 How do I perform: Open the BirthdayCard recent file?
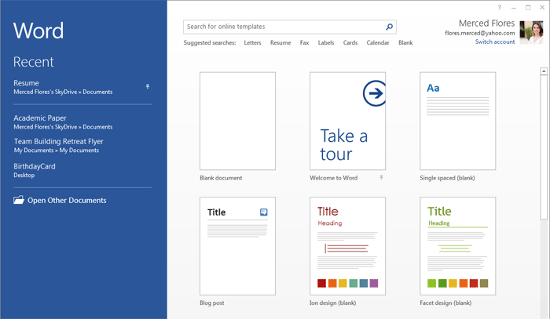[35, 166]
